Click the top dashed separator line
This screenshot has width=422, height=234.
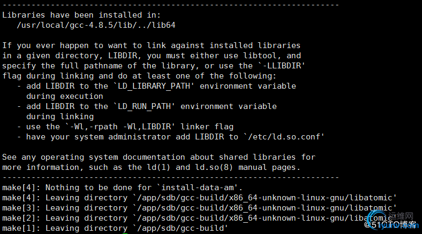170,5
